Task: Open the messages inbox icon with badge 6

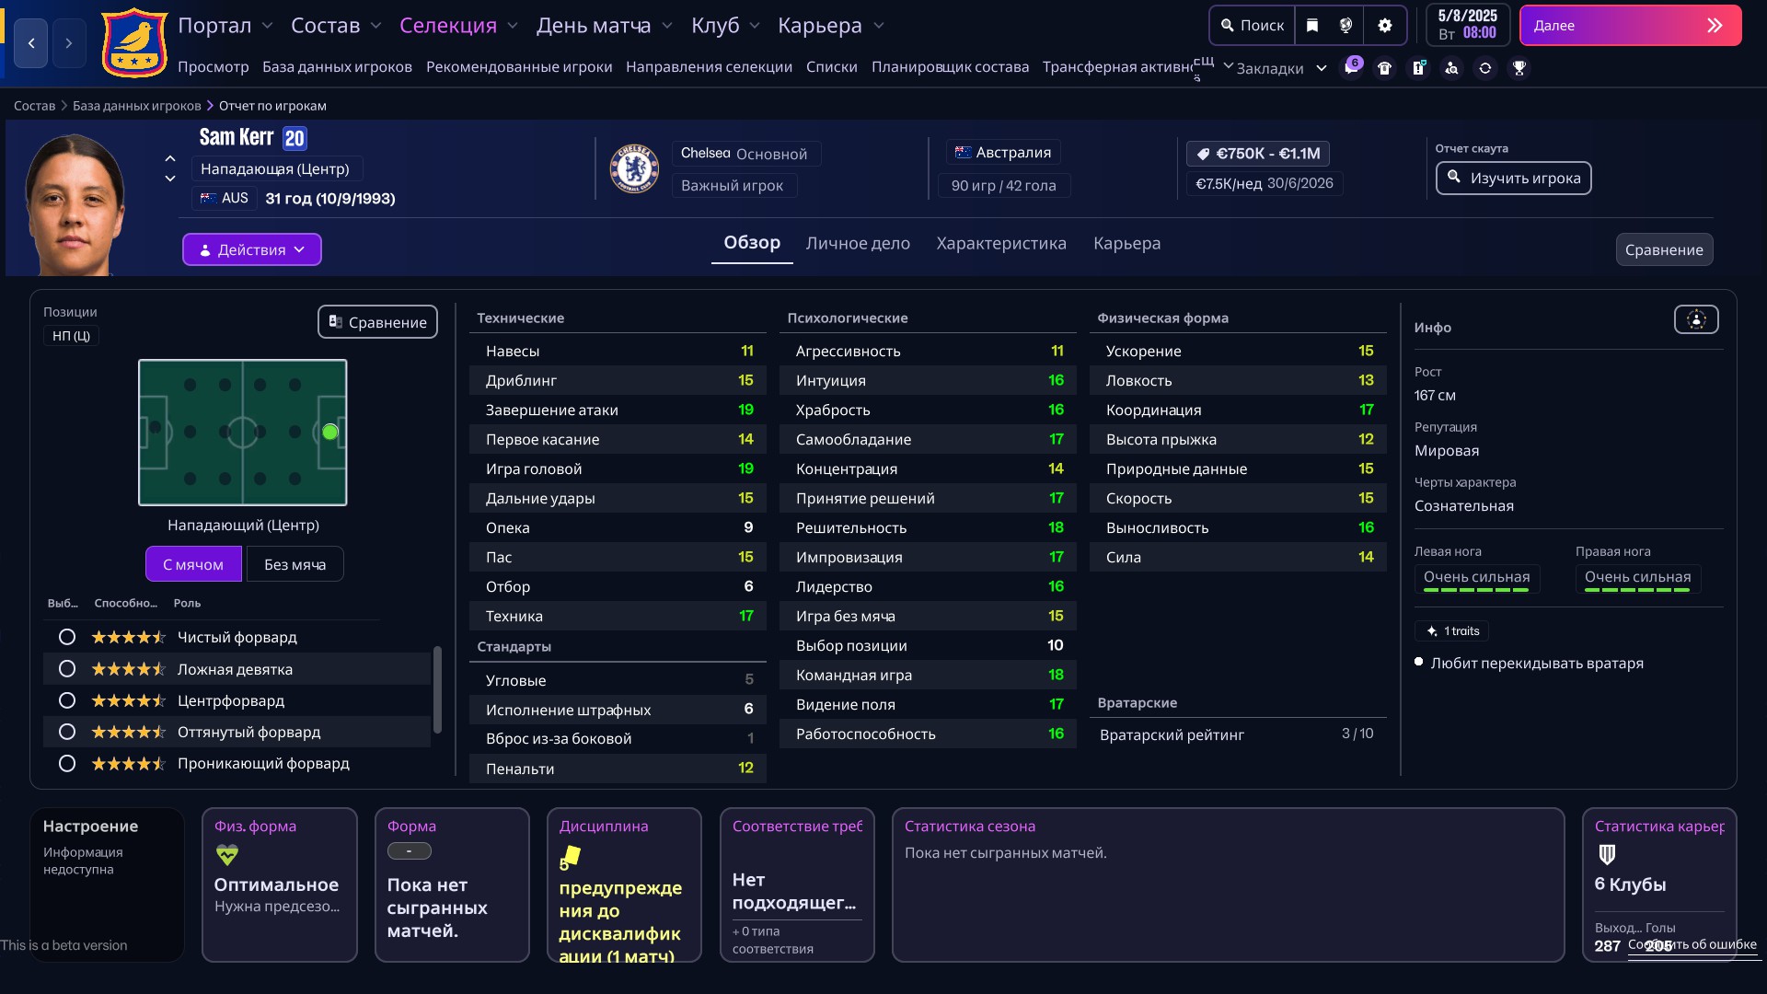Action: pos(1350,68)
